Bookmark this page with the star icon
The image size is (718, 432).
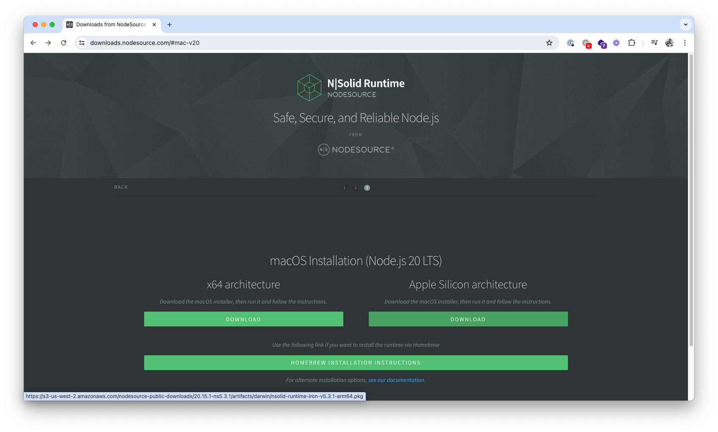[549, 43]
